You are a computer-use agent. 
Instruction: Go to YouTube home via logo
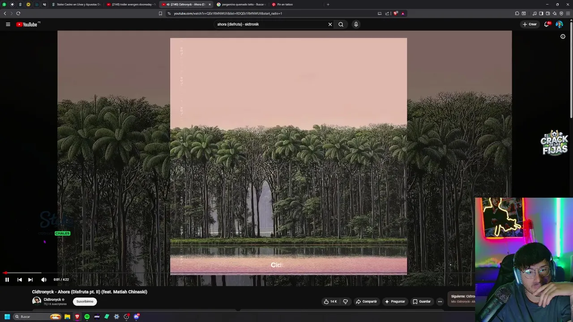click(28, 24)
